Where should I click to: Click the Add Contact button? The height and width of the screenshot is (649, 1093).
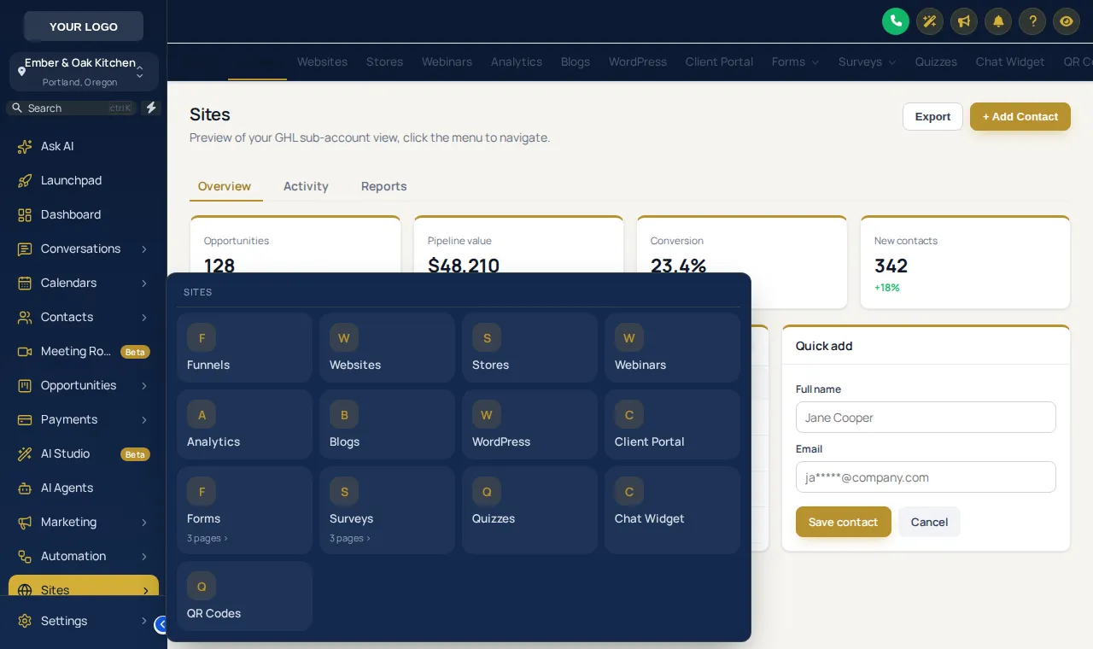[1020, 117]
